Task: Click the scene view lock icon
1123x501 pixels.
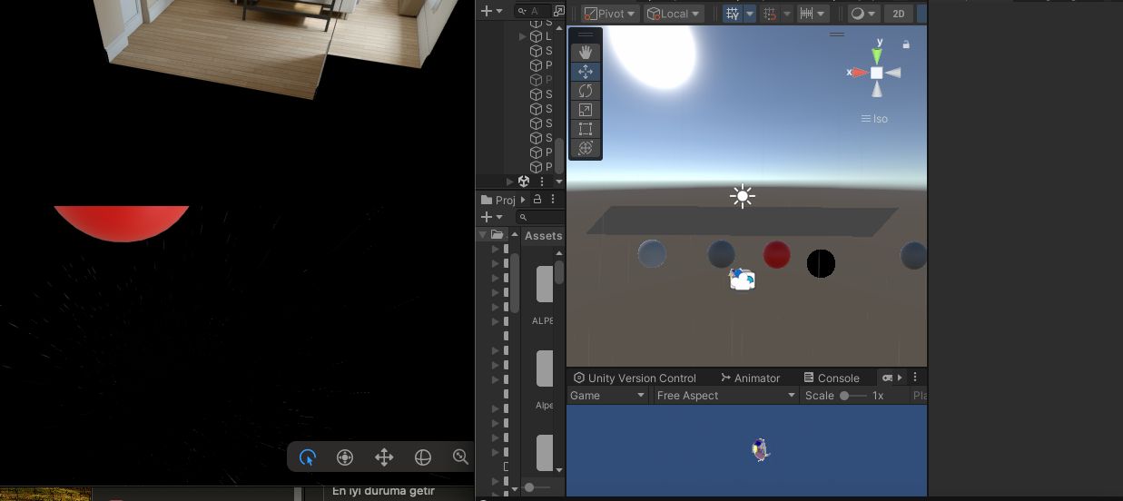Action: (x=906, y=44)
